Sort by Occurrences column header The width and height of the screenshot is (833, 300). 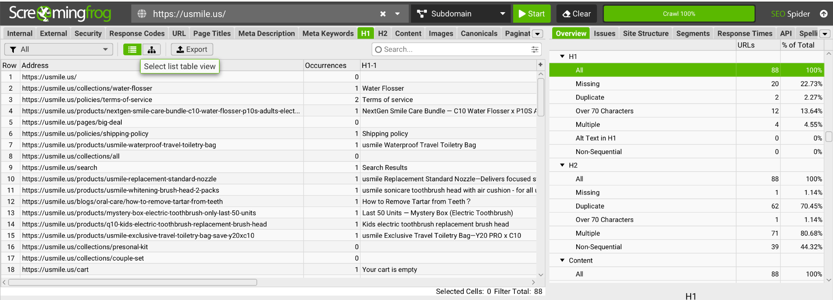pyautogui.click(x=332, y=65)
